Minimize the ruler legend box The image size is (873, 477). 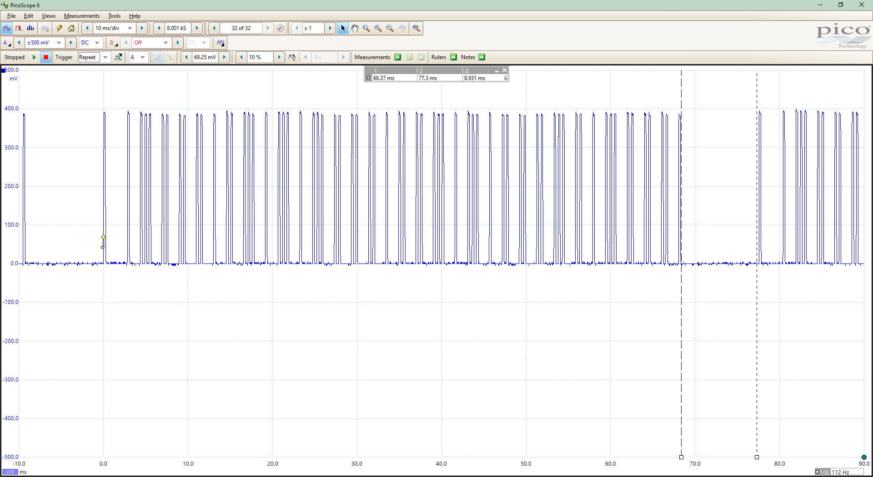pyautogui.click(x=497, y=70)
